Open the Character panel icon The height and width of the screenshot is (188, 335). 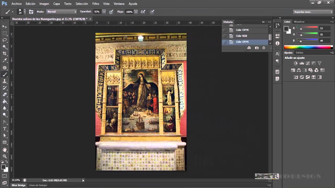click(x=277, y=54)
